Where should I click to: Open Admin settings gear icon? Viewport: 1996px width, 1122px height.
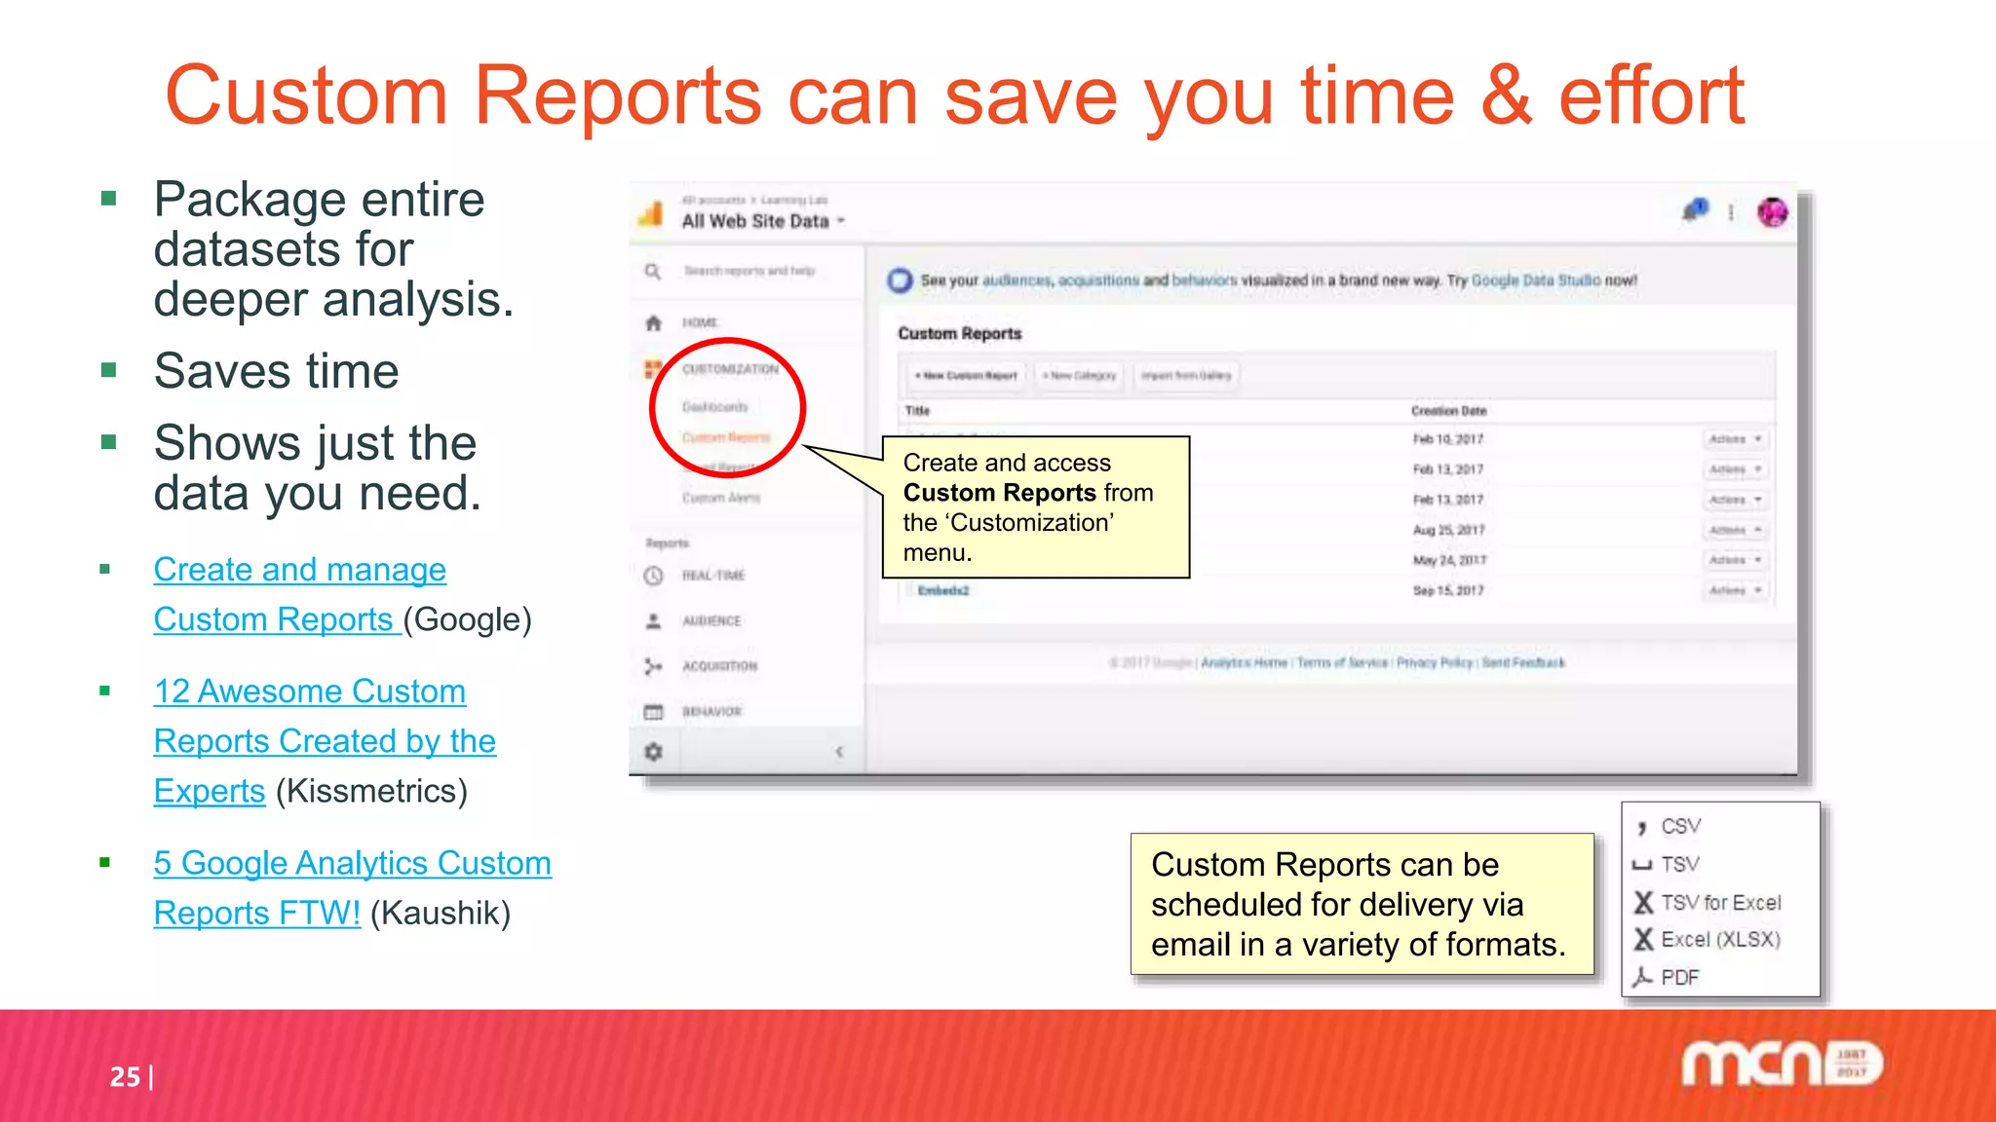coord(654,752)
